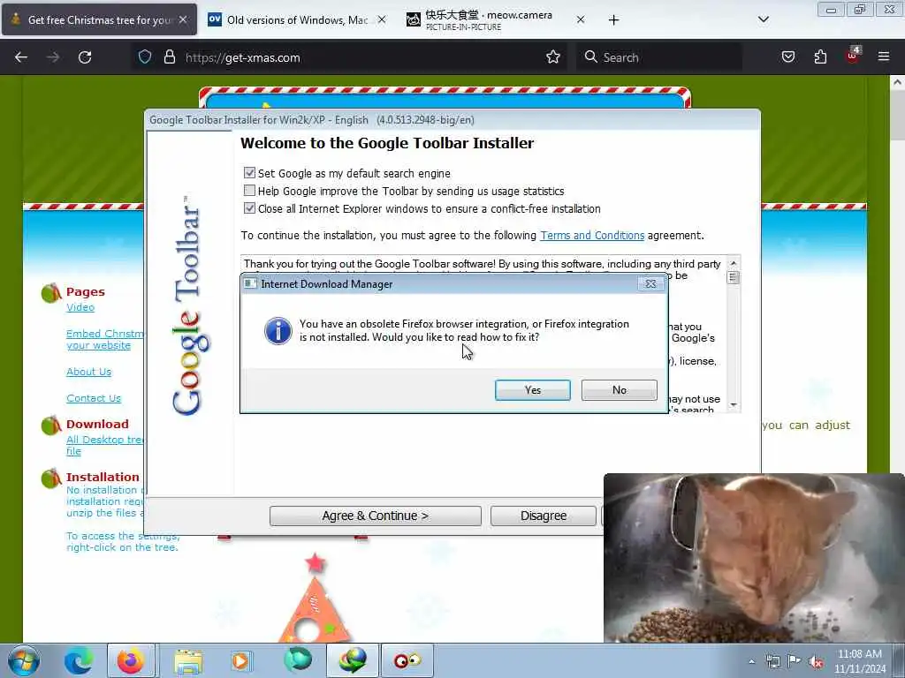Click the Pages heading in sidebar

point(86,291)
